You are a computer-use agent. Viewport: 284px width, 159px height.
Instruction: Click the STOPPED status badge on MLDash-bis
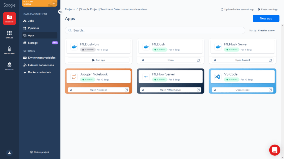(x=88, y=49)
